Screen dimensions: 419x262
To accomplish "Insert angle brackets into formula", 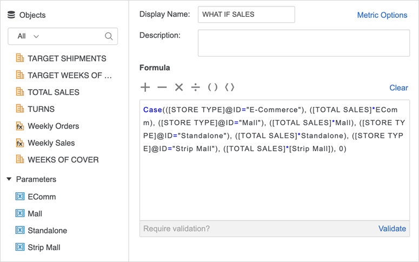I will tap(230, 88).
